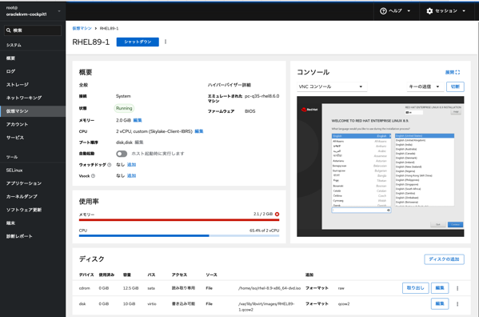Go to ストレージ in sidebar
479x317 pixels.
[33, 84]
